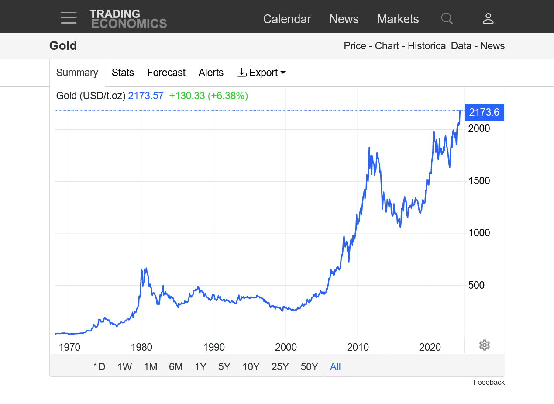This screenshot has width=554, height=404.
Task: Open chart settings gear icon
Action: coord(484,345)
